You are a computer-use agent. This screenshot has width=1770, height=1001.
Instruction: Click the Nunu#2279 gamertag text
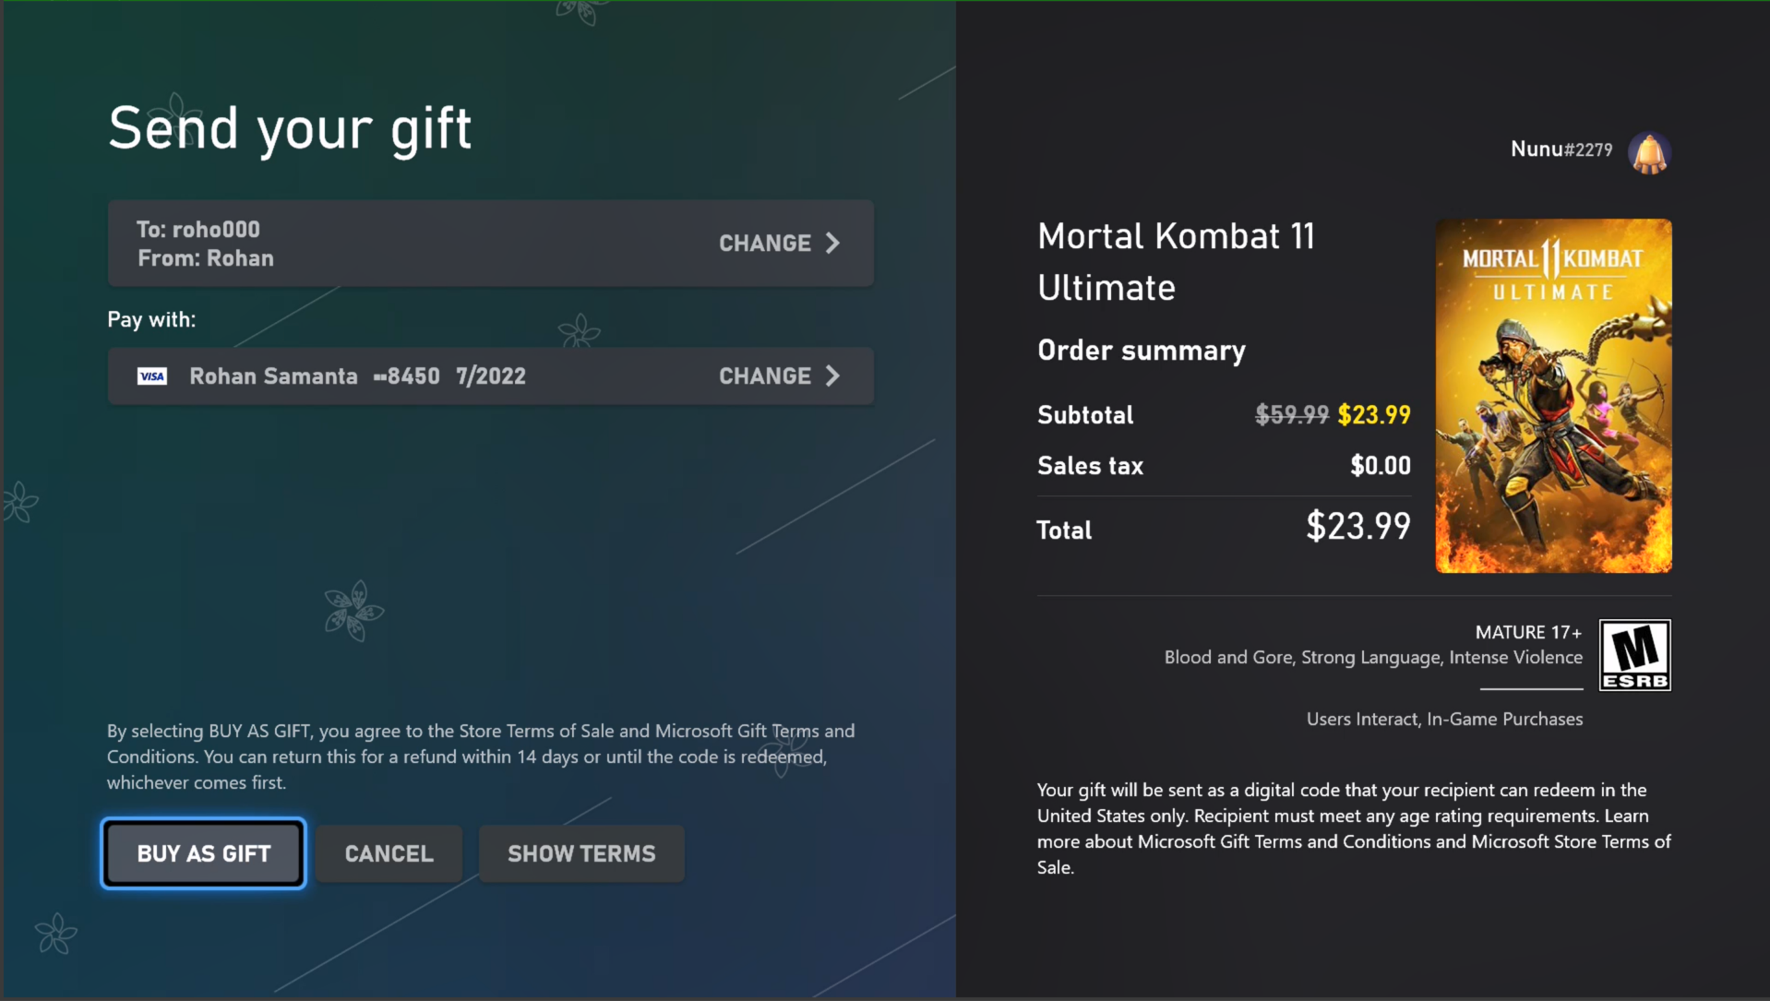coord(1561,149)
